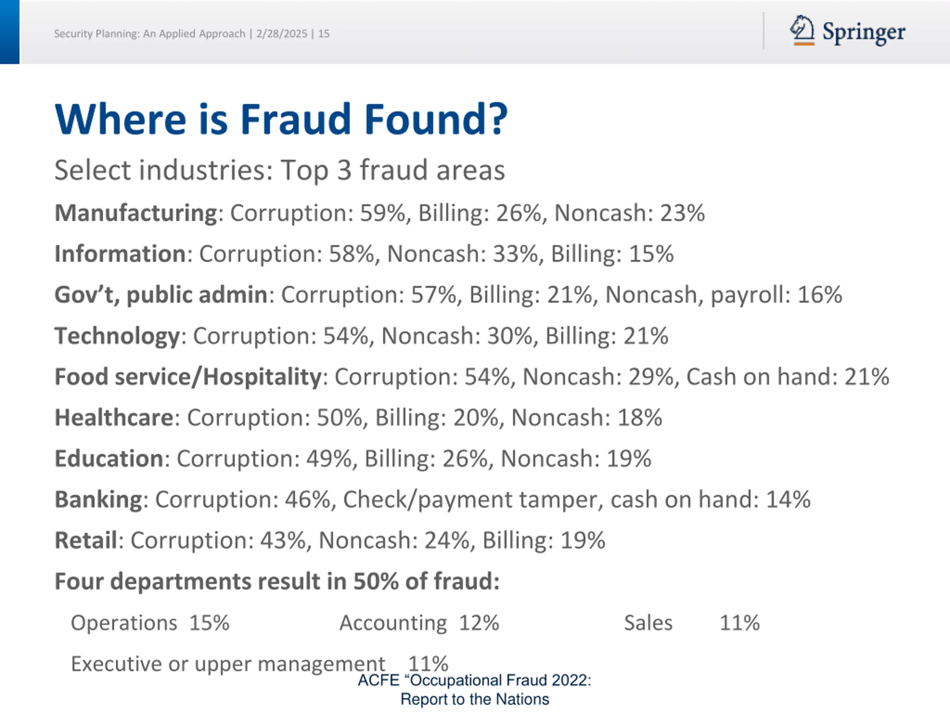
Task: Select the 'Operations 15%' entry
Action: click(150, 623)
